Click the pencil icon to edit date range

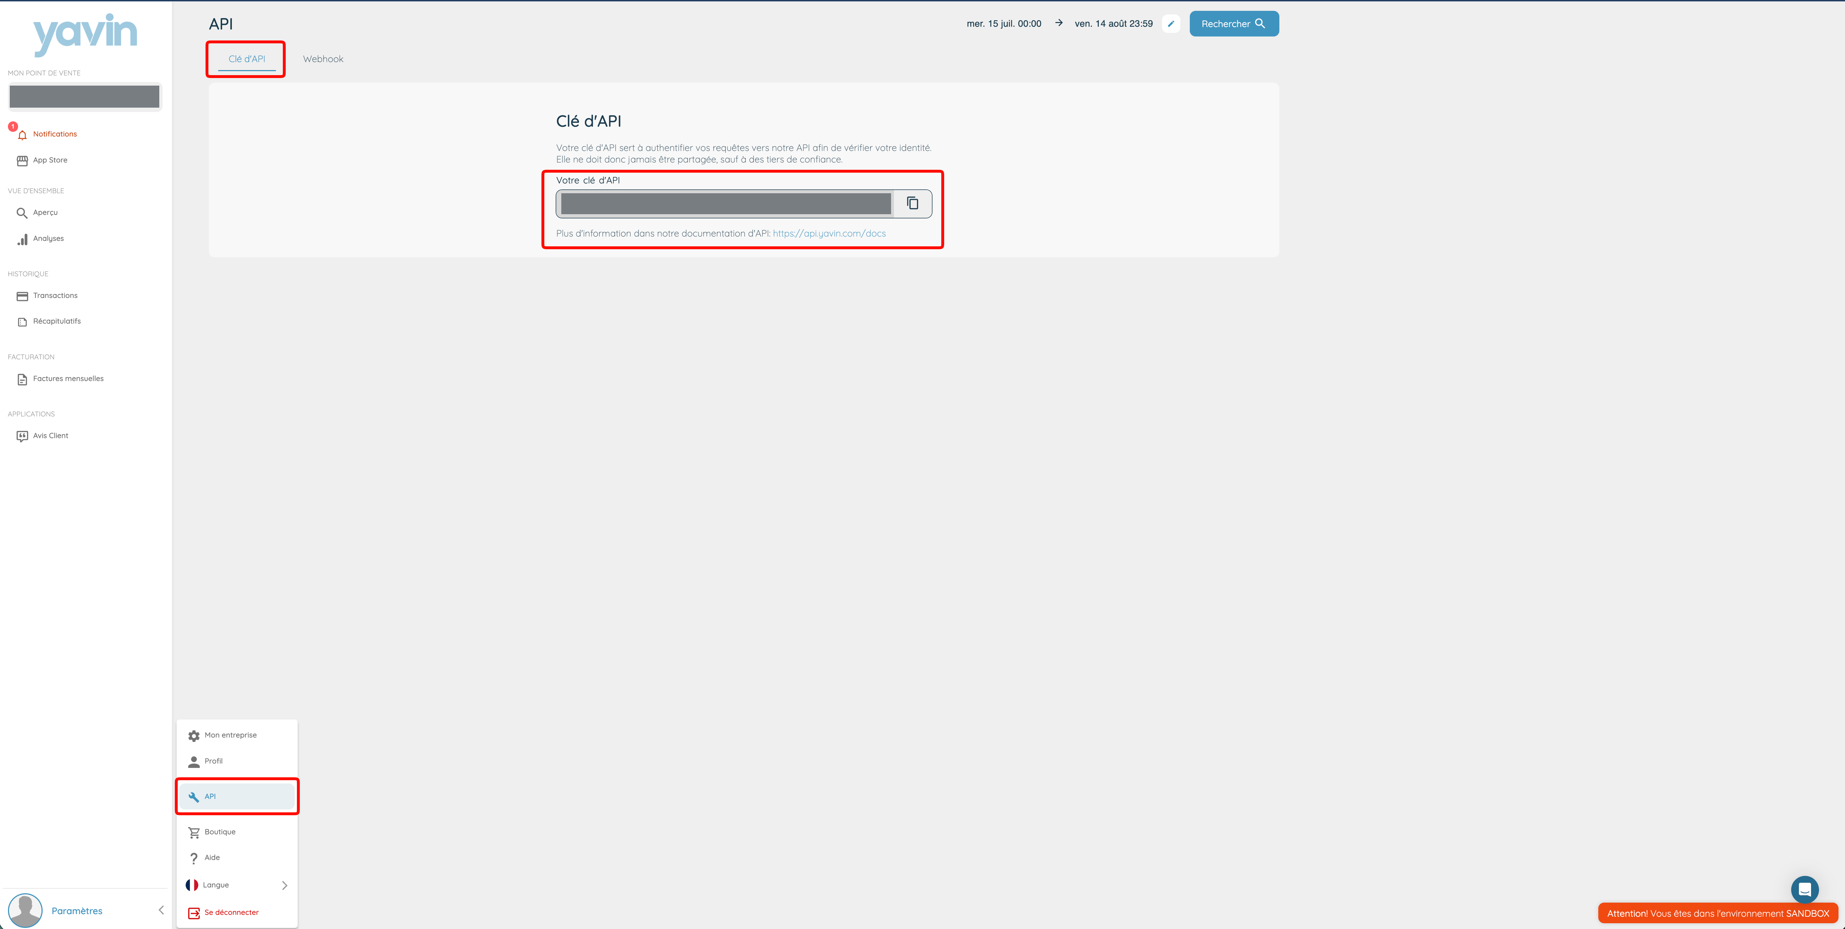pos(1171,23)
